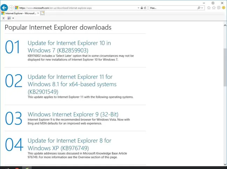Open the search provider dropdown arrow

point(202,8)
